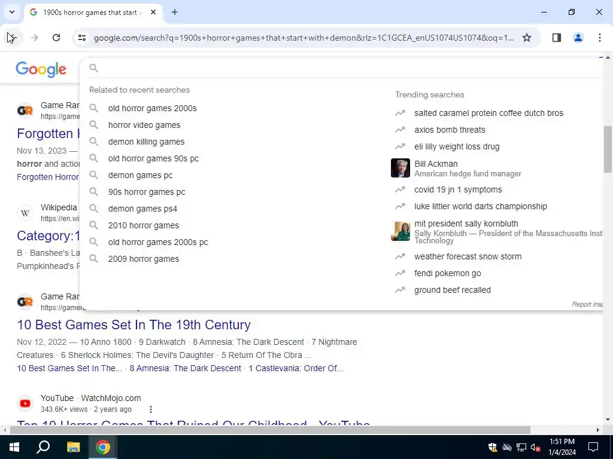Click trending 'axios bomb threats'
This screenshot has width=613, height=459.
tap(450, 130)
